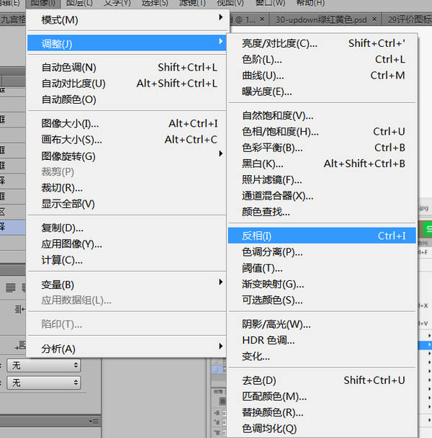This screenshot has height=438, width=432.
Task: Open 自然饱和度(V)... adjustment
Action: pyautogui.click(x=322, y=115)
